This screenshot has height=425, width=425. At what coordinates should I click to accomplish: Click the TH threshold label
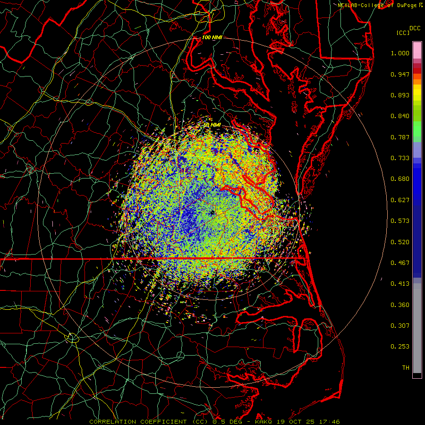[406, 368]
